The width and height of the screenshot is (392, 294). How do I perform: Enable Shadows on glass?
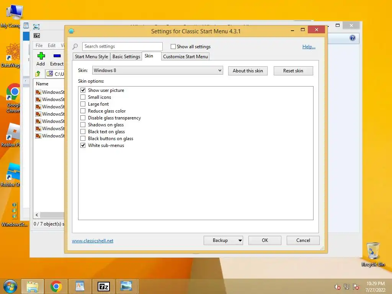coord(83,124)
